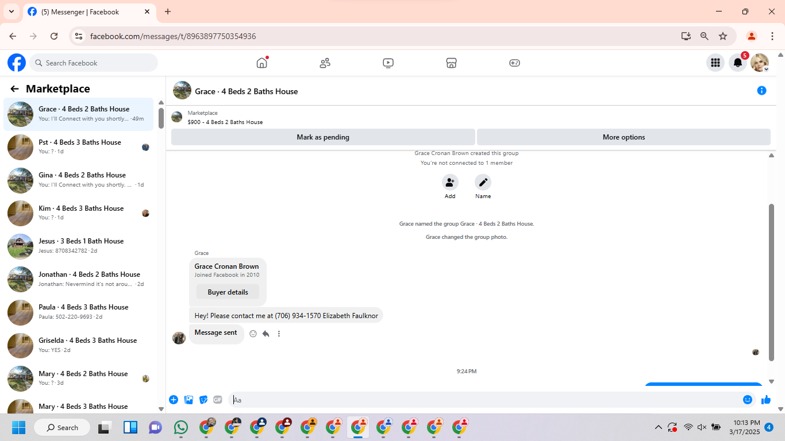This screenshot has width=785, height=441.
Task: Bookmark this page with the star
Action: point(723,36)
